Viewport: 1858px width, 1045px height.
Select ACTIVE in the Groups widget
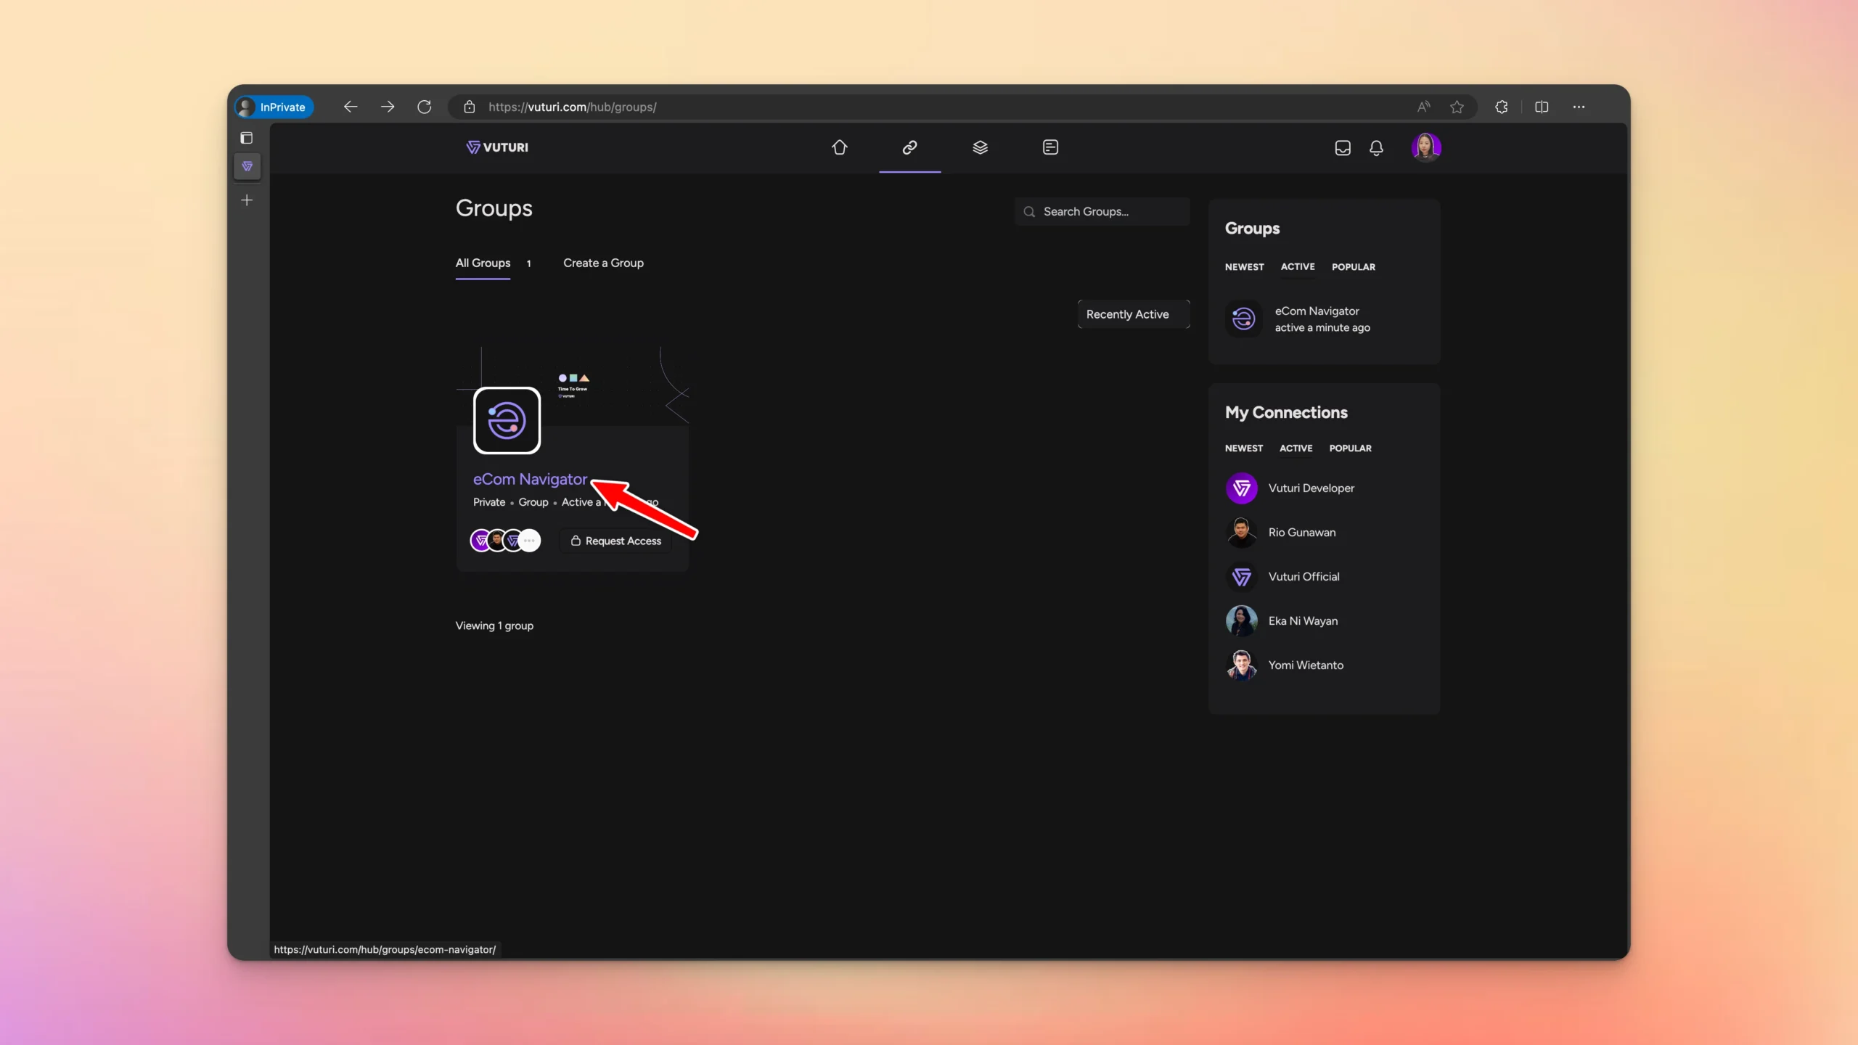click(1298, 267)
